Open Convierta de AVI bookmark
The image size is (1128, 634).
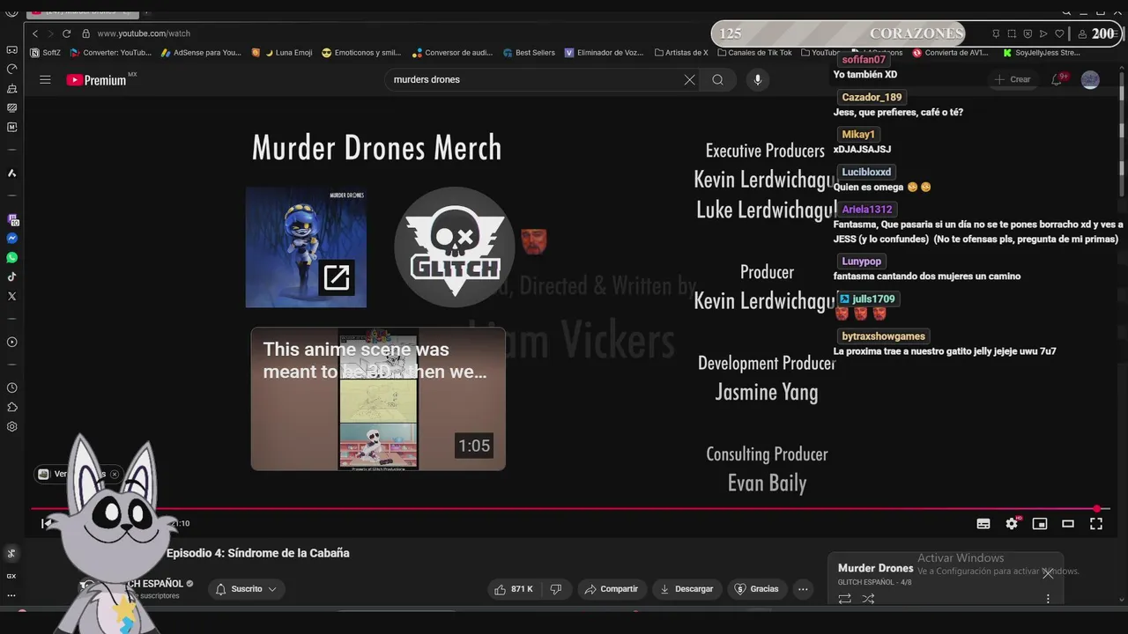click(951, 53)
